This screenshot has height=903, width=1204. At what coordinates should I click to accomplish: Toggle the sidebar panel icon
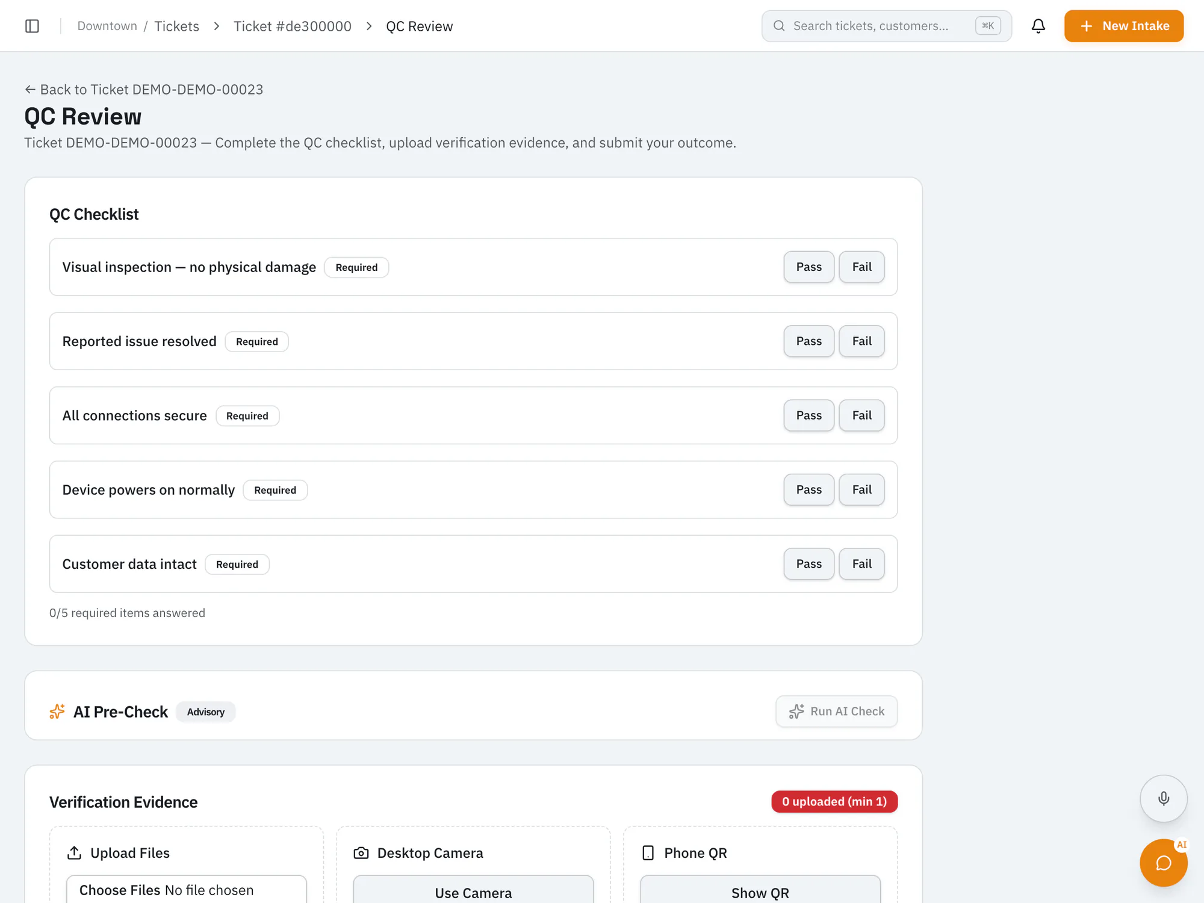pos(32,26)
